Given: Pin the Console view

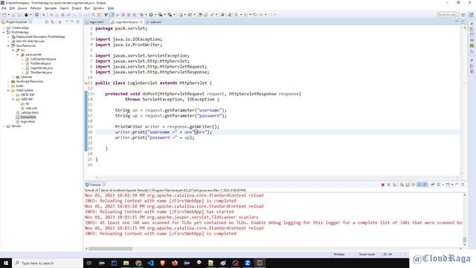Looking at the screenshot, I should pos(433,185).
